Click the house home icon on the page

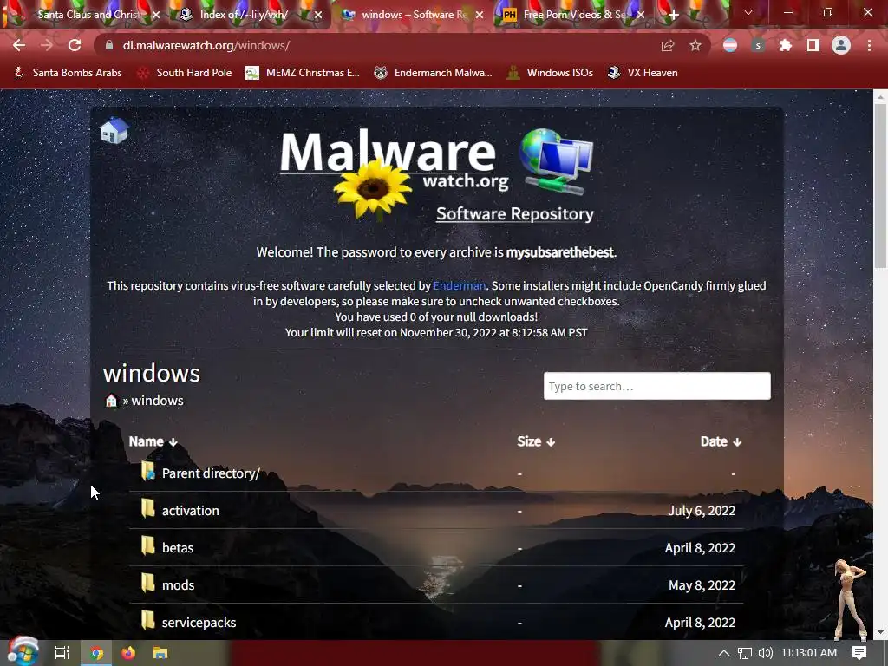(x=114, y=130)
